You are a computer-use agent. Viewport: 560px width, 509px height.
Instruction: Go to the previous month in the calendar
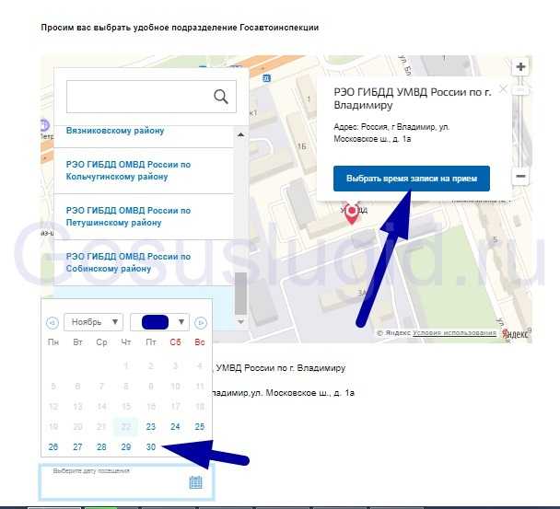[52, 322]
